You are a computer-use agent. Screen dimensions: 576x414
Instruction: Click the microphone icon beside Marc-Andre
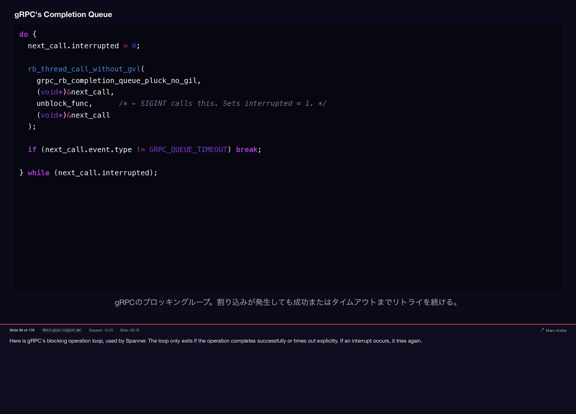point(542,330)
